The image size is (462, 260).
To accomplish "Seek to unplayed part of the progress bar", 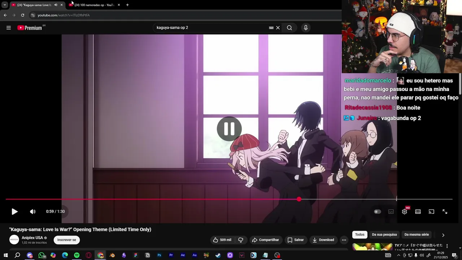I will [x=375, y=199].
